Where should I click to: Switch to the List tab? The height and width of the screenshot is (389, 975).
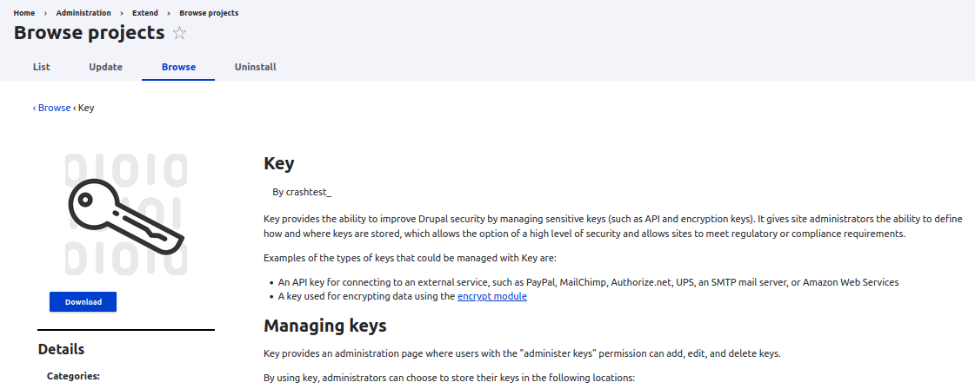click(x=41, y=67)
